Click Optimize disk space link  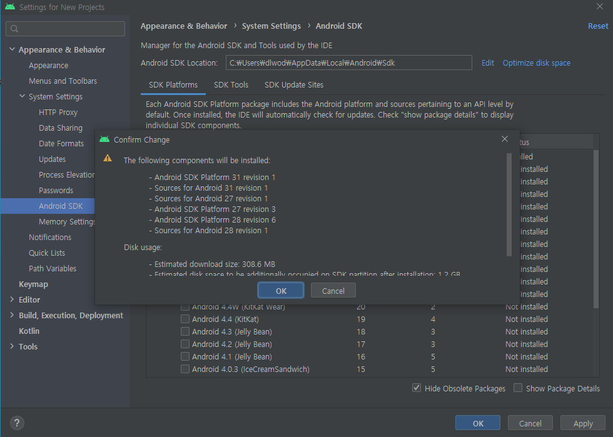coord(537,63)
